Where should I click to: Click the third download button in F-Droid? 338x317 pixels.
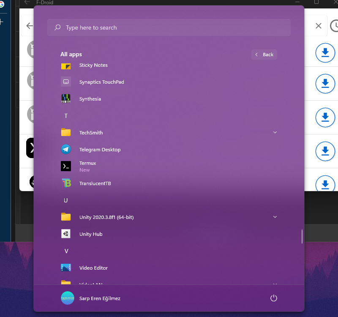click(x=325, y=118)
